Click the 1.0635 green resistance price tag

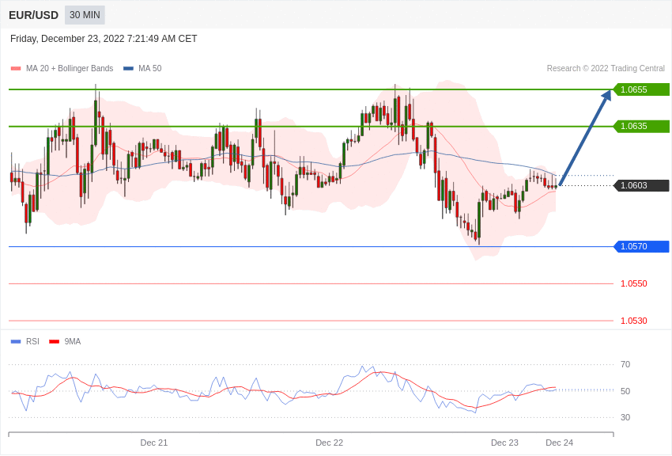point(641,126)
